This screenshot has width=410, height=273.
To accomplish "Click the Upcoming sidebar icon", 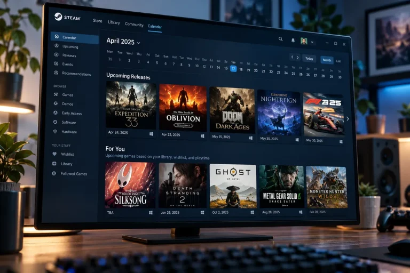I will click(56, 46).
